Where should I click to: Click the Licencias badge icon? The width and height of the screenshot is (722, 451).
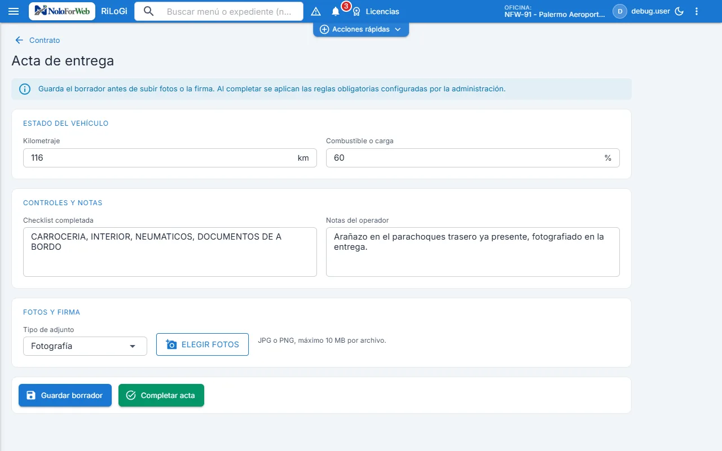click(x=356, y=11)
